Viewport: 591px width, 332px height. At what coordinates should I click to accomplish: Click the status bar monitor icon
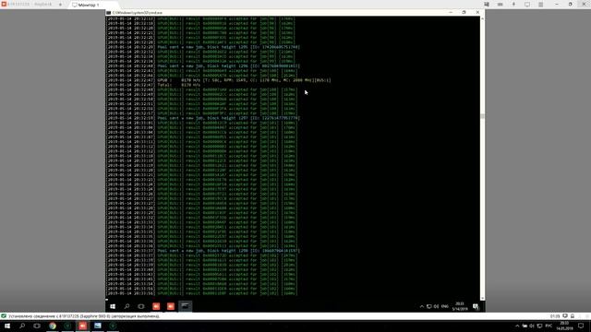565,316
